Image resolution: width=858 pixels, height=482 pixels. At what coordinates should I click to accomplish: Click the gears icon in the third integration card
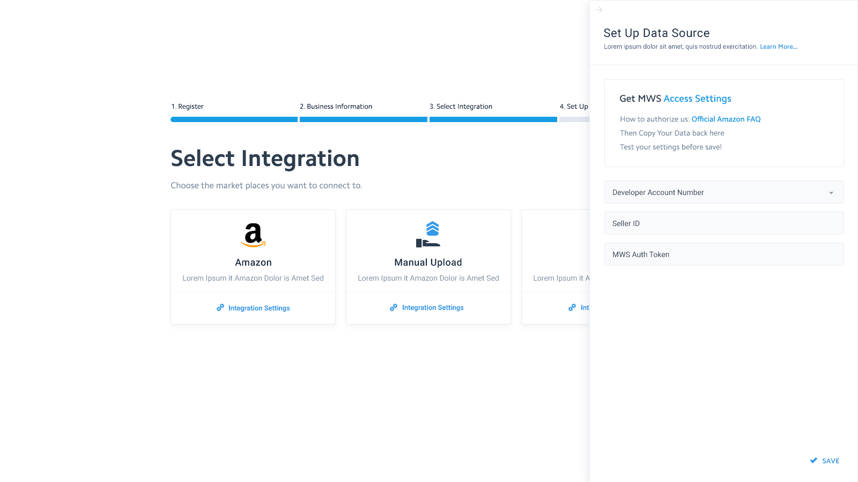pos(572,307)
